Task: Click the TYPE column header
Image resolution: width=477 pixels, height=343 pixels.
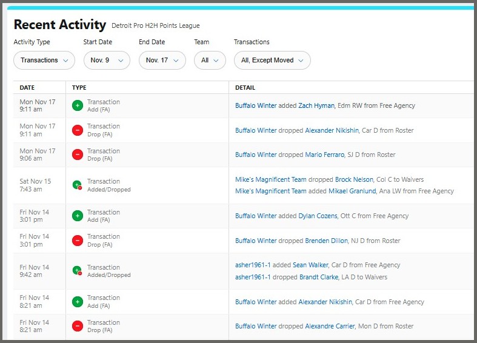Action: point(79,88)
